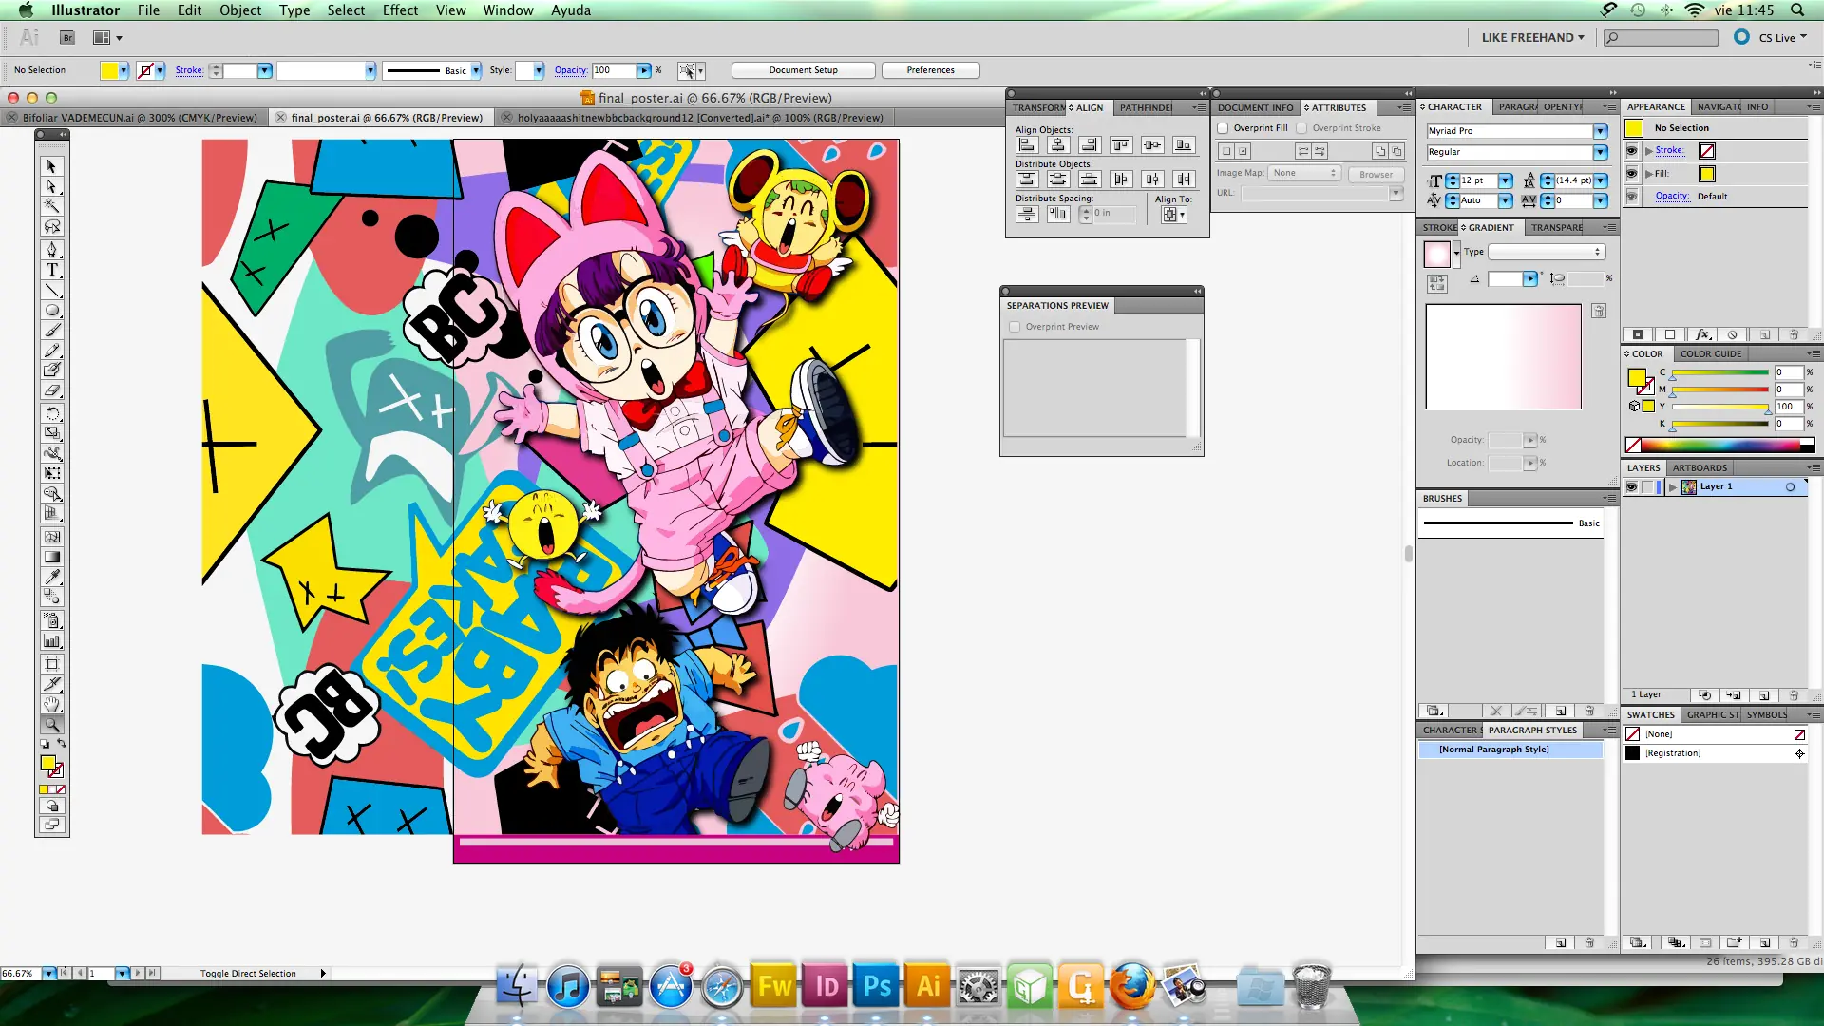This screenshot has height=1026, width=1824.
Task: Click Horizontal Align Center icon in Align panel
Action: 1058,144
